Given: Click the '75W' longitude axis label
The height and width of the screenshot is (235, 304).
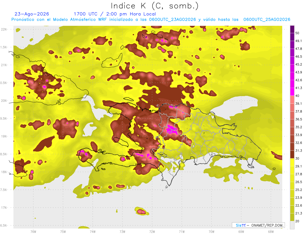Looking at the screenshot, I should (x=63, y=231).
